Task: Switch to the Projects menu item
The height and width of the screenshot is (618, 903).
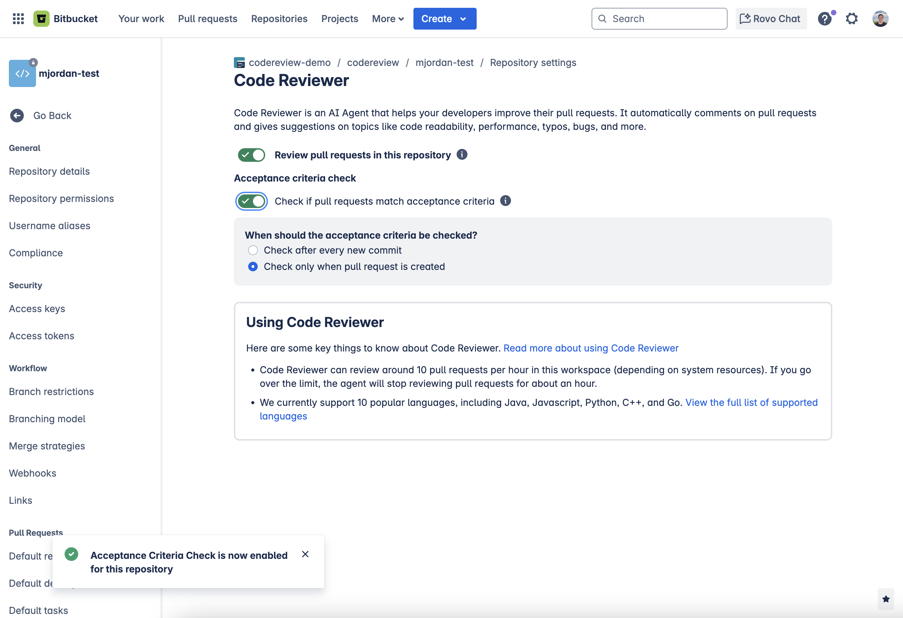Action: coord(340,19)
